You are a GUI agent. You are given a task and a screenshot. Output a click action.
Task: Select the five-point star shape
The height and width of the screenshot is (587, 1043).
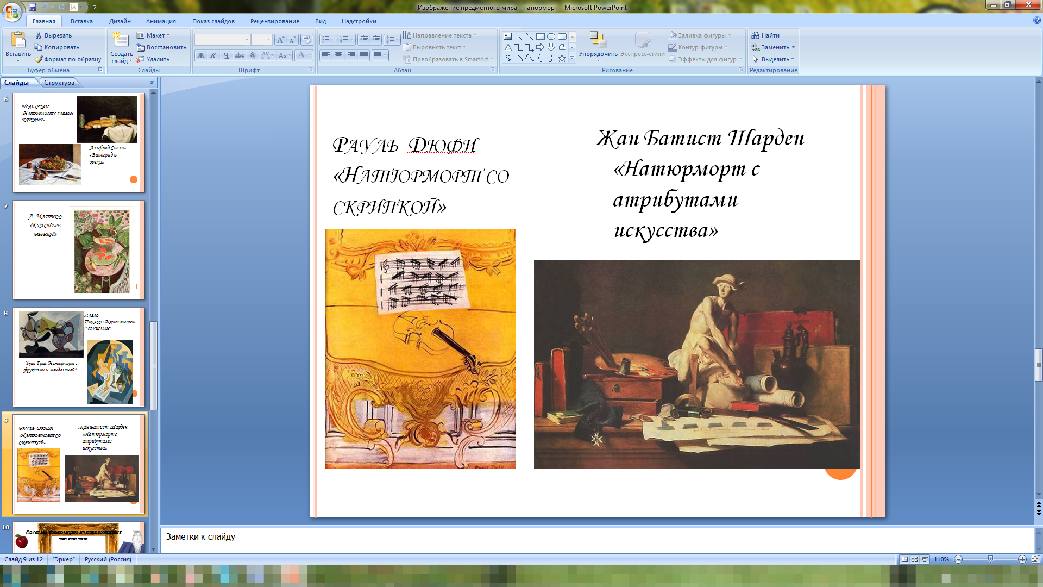click(x=562, y=58)
